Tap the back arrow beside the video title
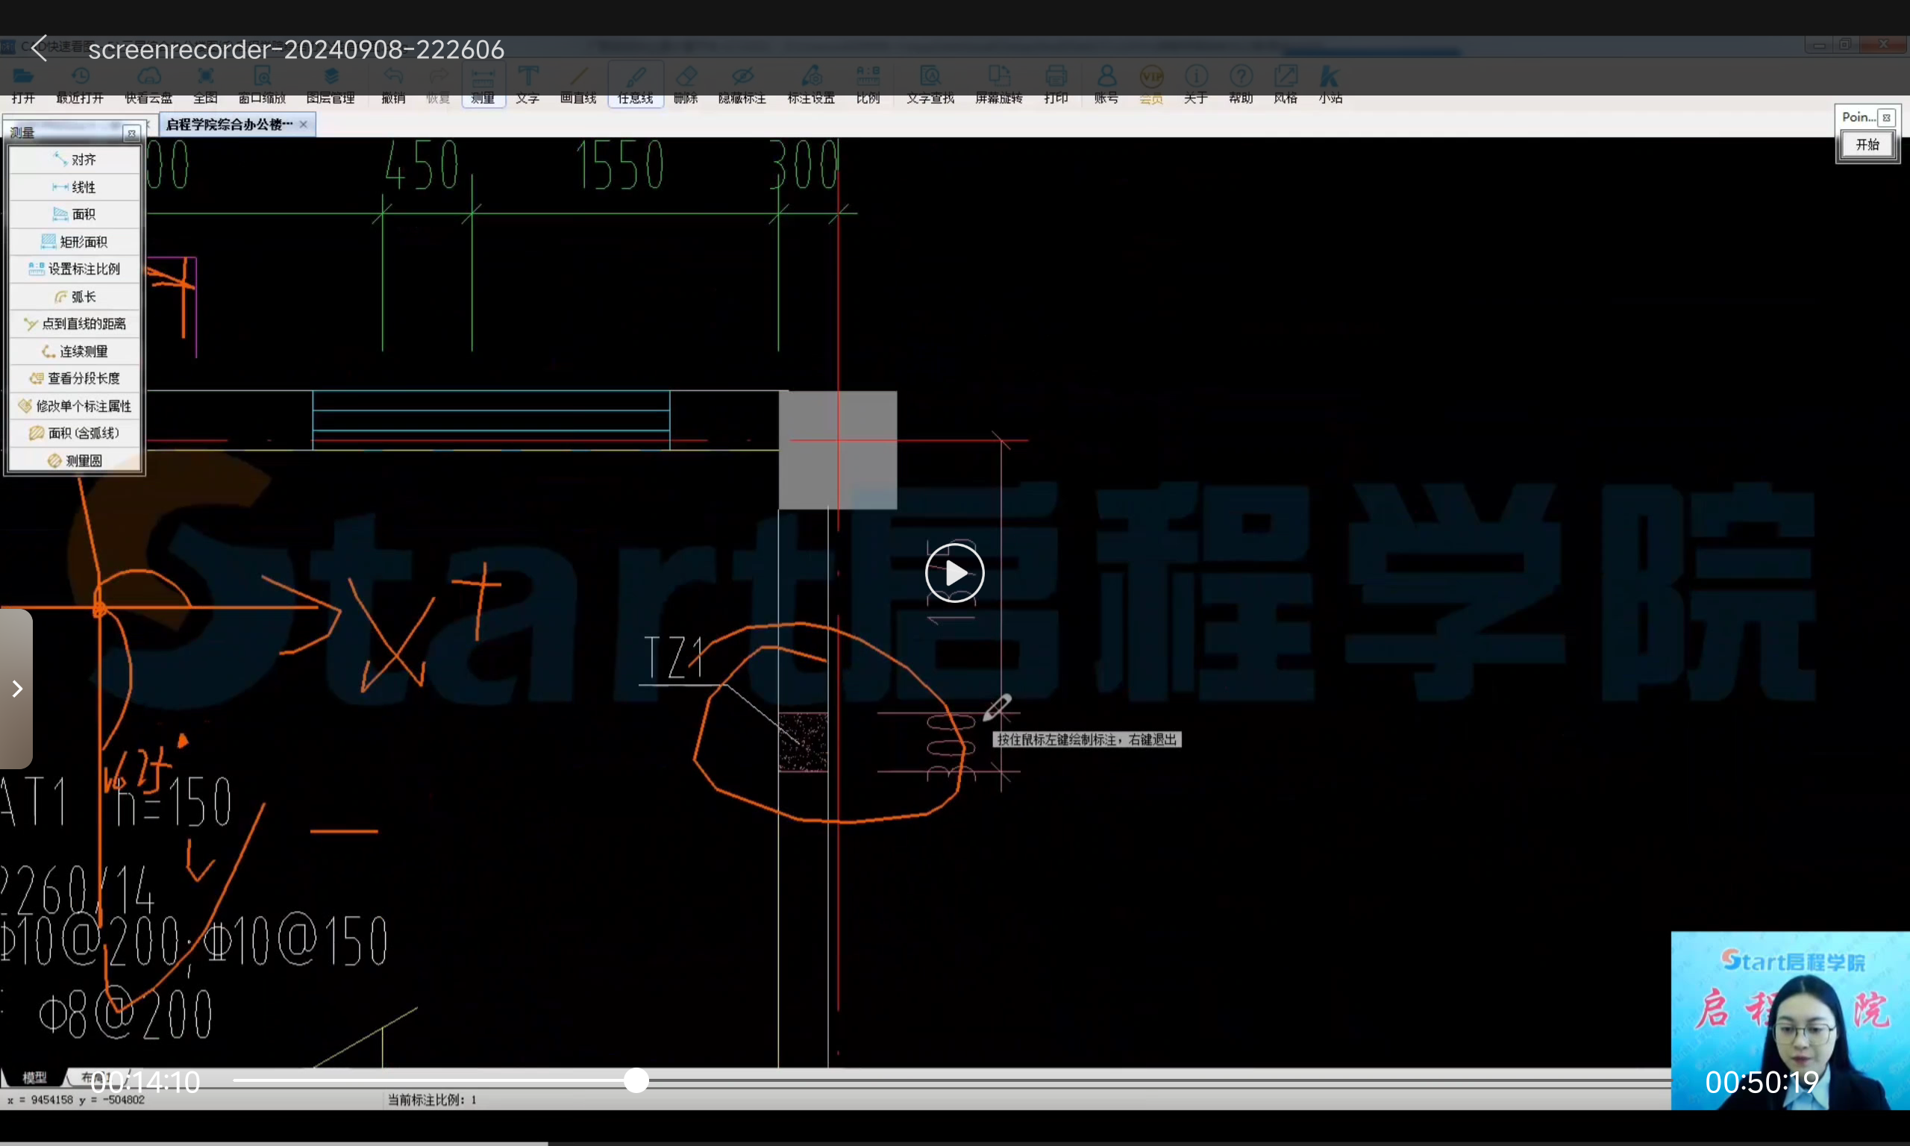1910x1146 pixels. pyautogui.click(x=40, y=48)
